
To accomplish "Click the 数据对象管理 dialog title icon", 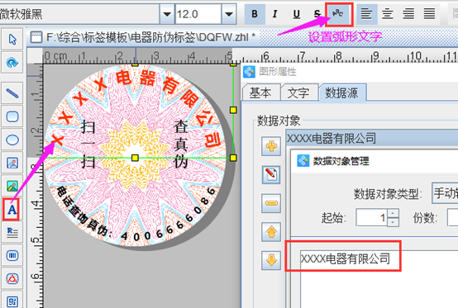I will [303, 161].
